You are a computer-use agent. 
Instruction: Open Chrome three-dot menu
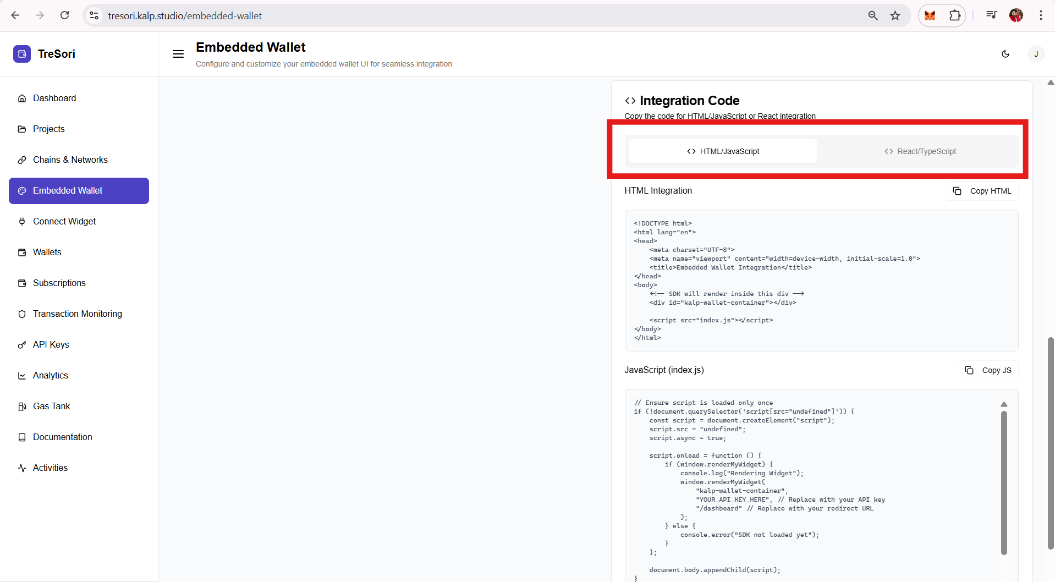point(1041,15)
